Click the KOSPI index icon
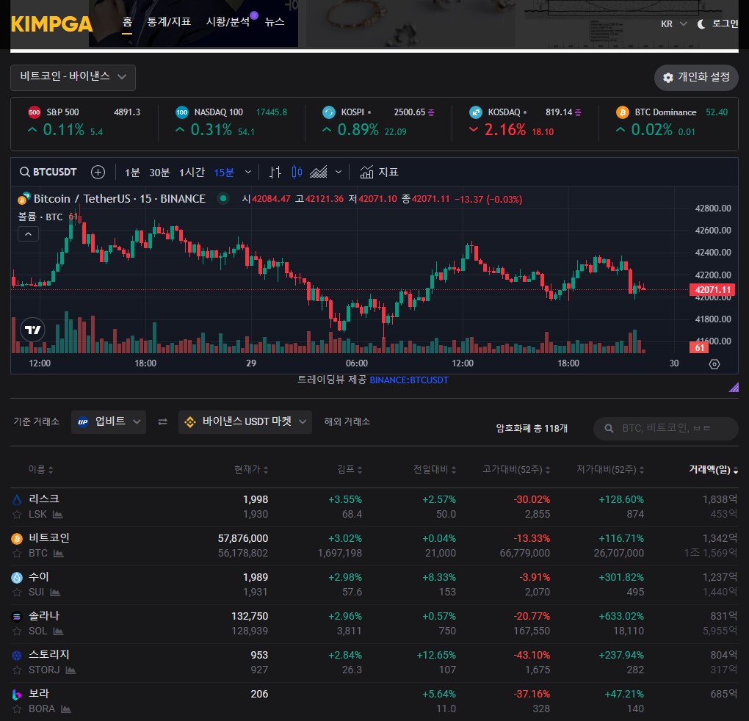749x721 pixels. pos(329,112)
